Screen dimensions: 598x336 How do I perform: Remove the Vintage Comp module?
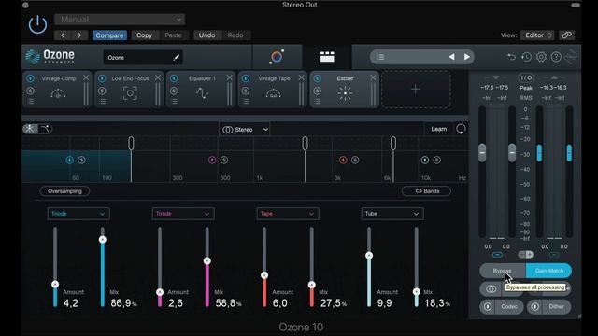coord(86,77)
